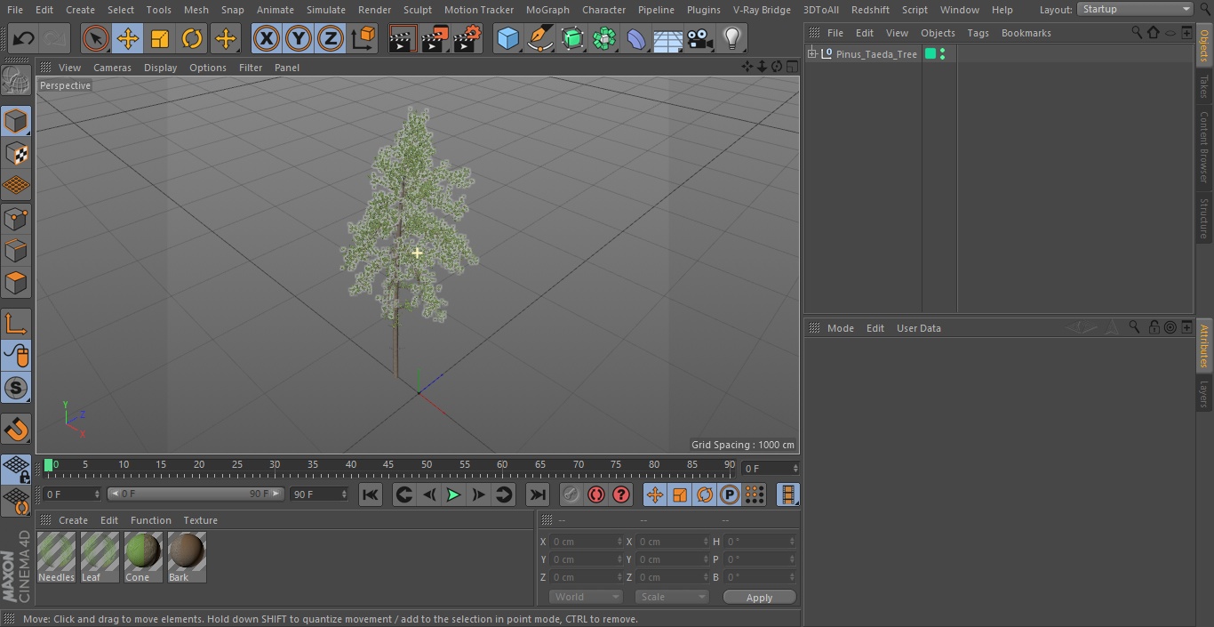Add a light object

[x=732, y=38]
